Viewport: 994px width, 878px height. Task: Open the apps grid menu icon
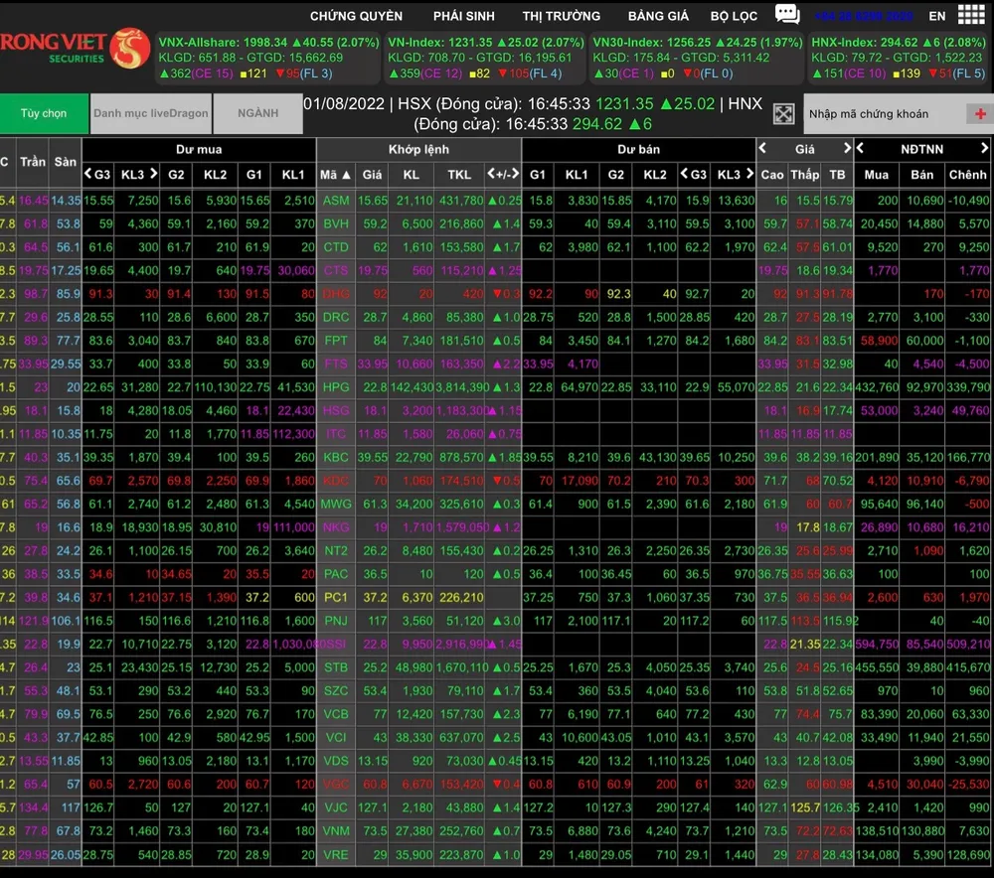970,15
